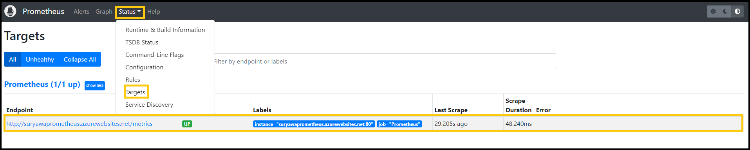Collapse All target groups
This screenshot has width=750, height=150.
(80, 59)
